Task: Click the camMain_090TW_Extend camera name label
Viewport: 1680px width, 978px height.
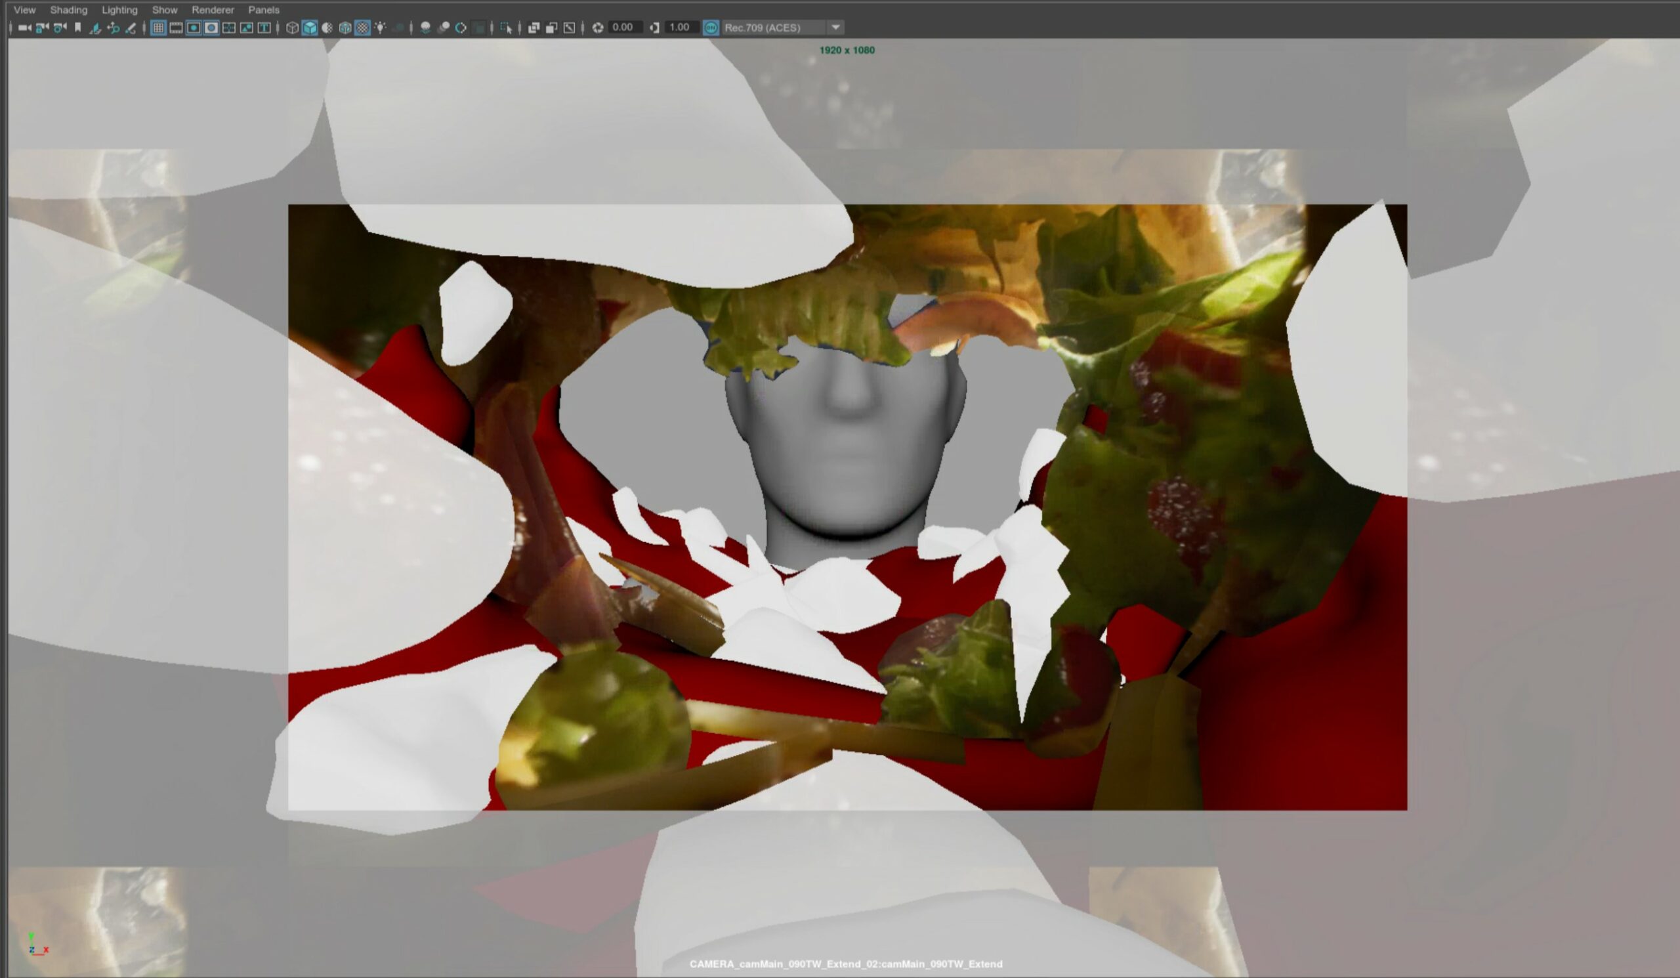Action: click(846, 964)
